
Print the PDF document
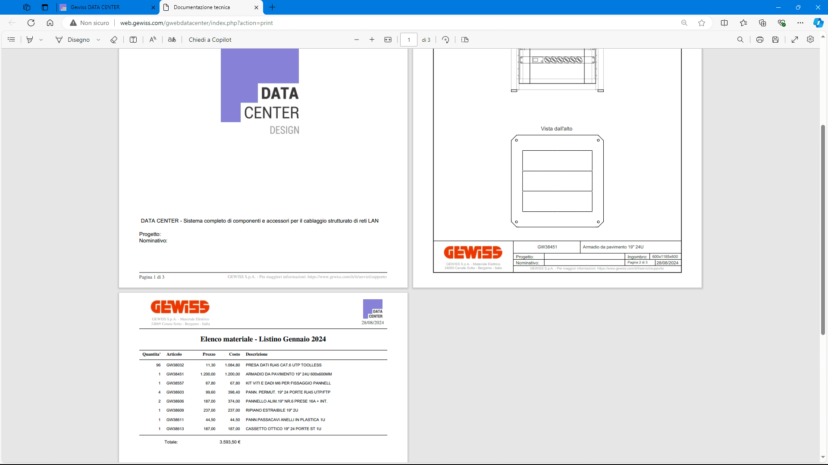point(760,40)
